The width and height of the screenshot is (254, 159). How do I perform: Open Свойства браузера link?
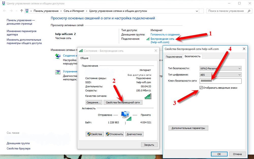tap(19, 148)
